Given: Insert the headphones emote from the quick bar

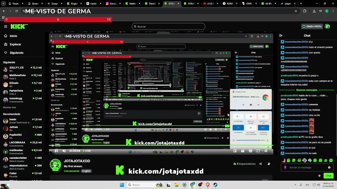Looking at the screenshot, I should coord(304,160).
